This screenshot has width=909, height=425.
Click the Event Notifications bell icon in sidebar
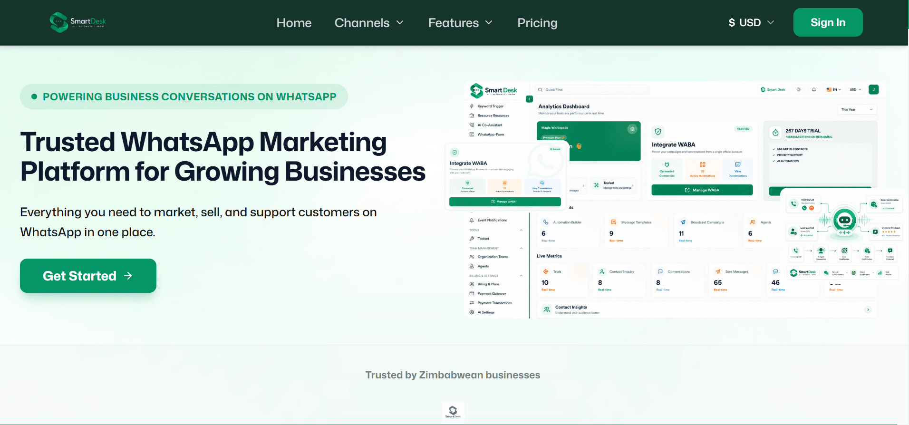(472, 220)
